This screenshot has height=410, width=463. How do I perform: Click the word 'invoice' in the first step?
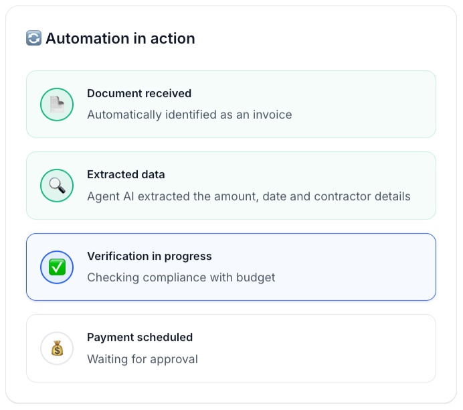(271, 115)
